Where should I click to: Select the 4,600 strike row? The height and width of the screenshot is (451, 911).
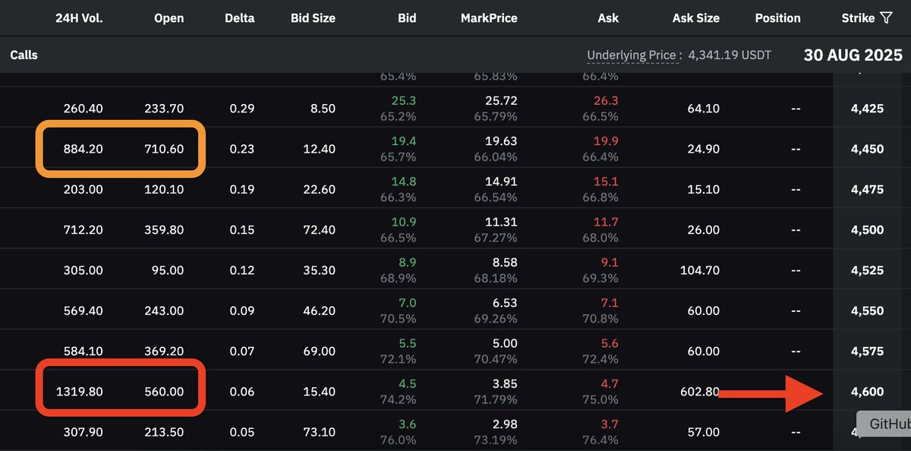click(x=455, y=391)
